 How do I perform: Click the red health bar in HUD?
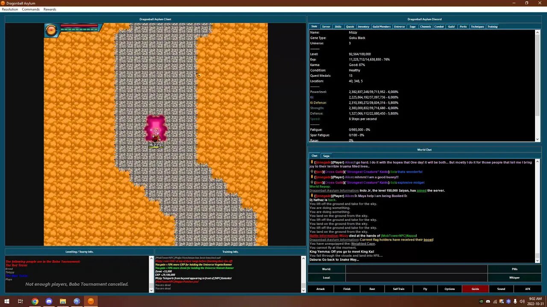79,26
